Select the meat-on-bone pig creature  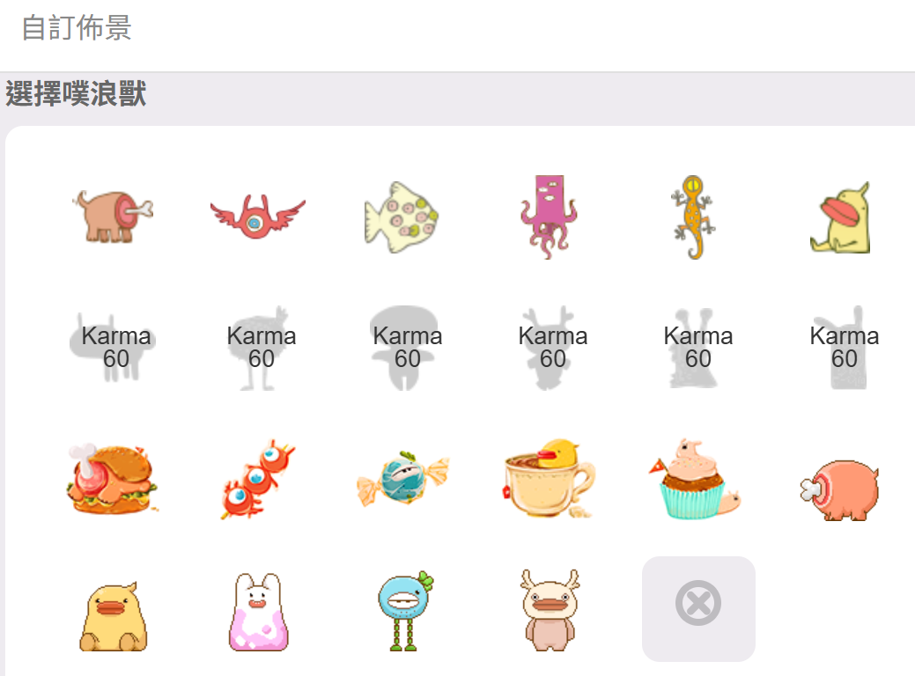coord(114,217)
